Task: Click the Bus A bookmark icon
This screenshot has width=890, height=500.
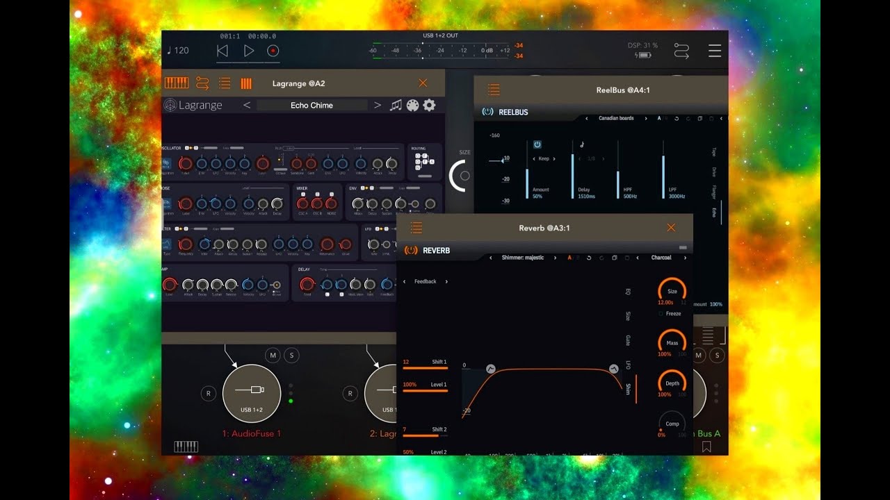Action: click(706, 447)
